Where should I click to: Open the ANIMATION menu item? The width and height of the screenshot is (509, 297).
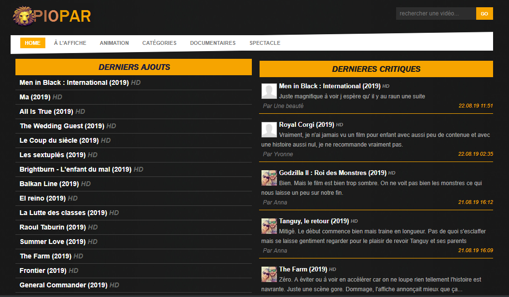pos(114,43)
